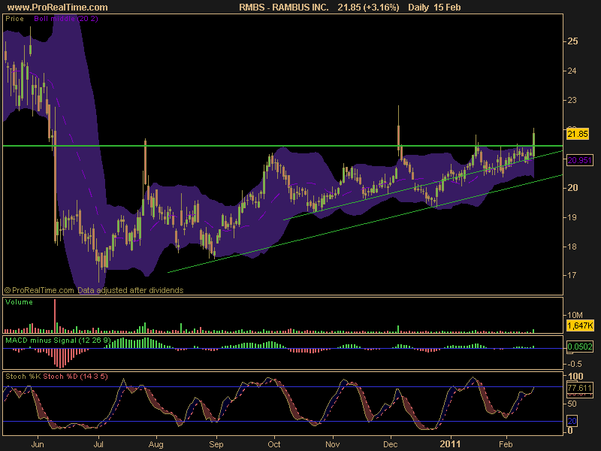This screenshot has width=601, height=451.
Task: Click the 17 price axis label
Action: tap(572, 275)
